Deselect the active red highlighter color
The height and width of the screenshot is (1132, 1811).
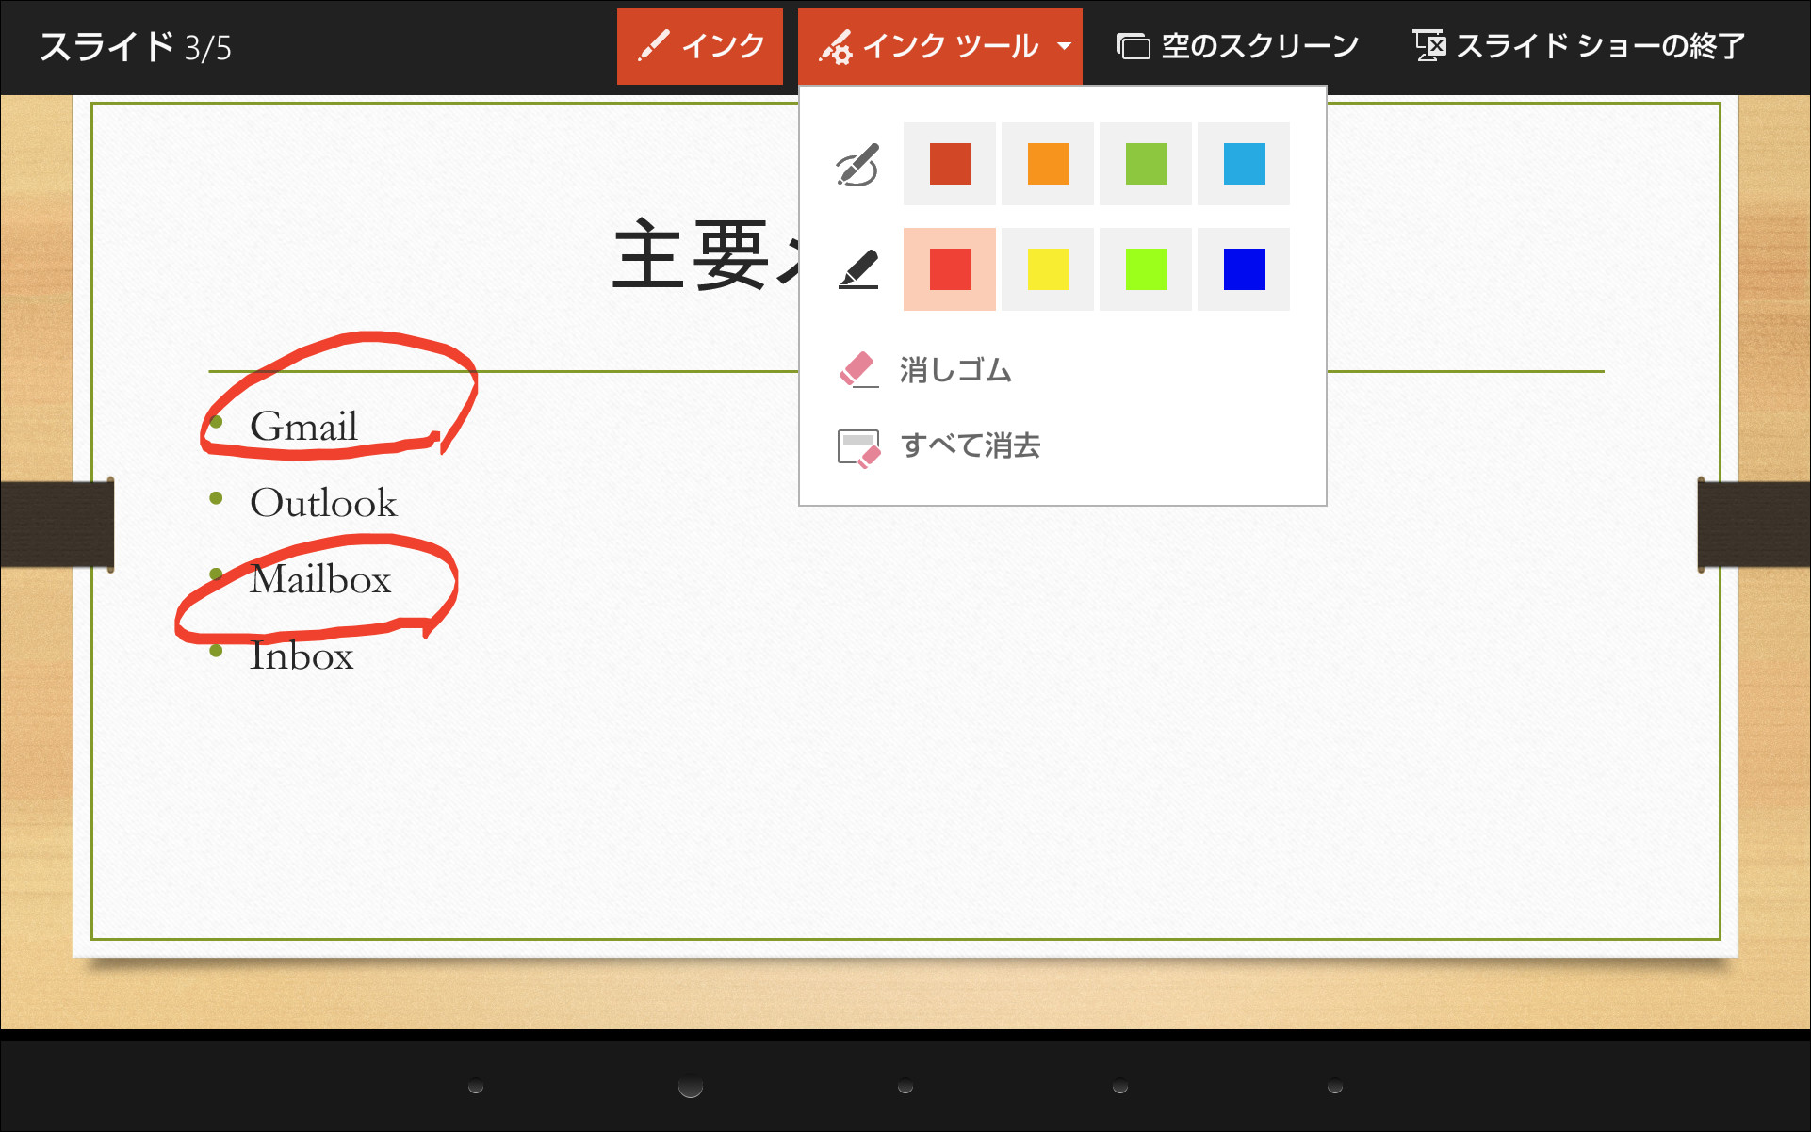pos(949,269)
